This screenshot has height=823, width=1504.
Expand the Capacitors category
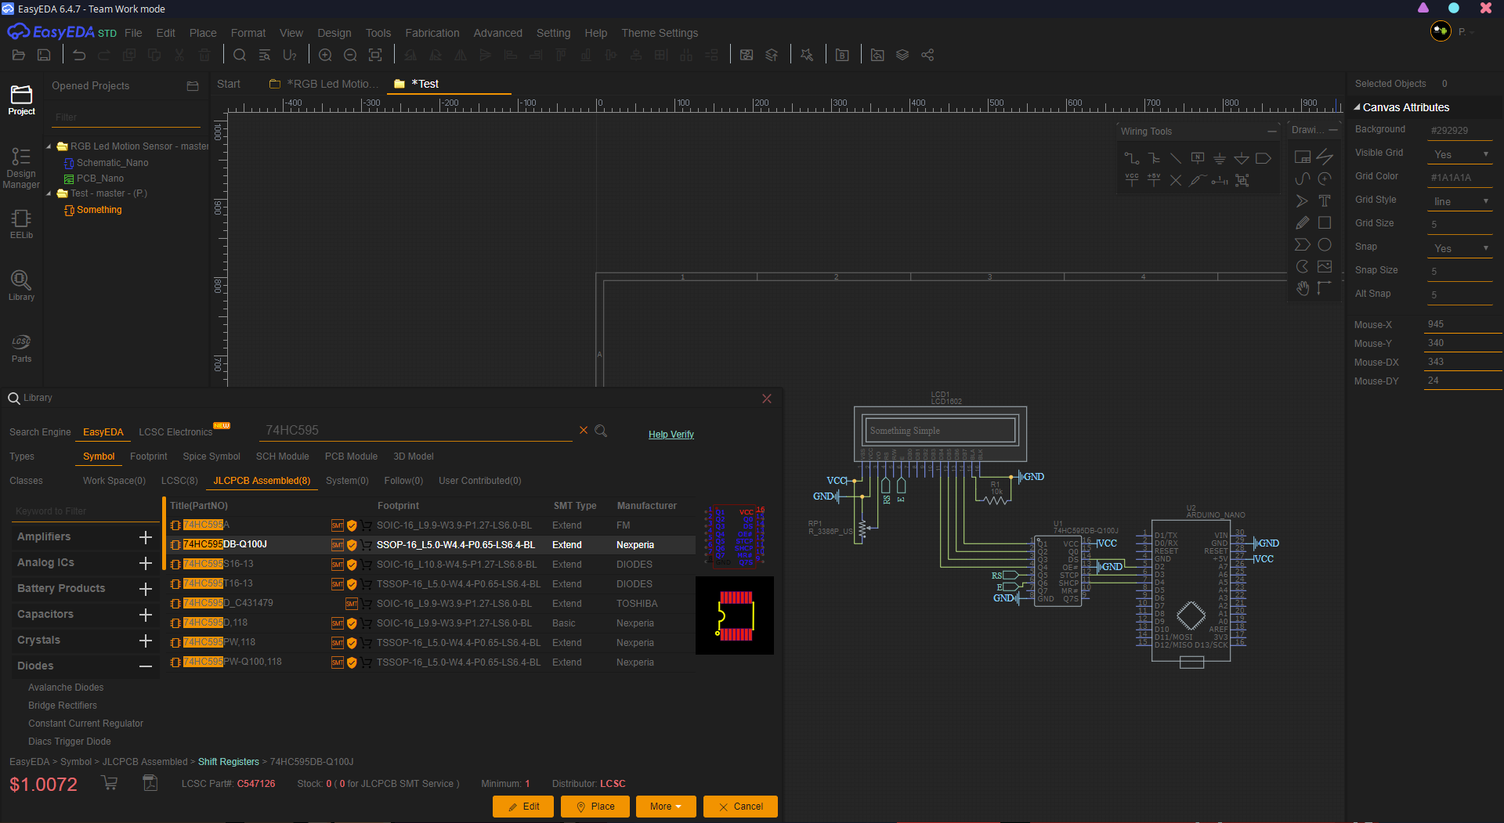[x=145, y=615]
